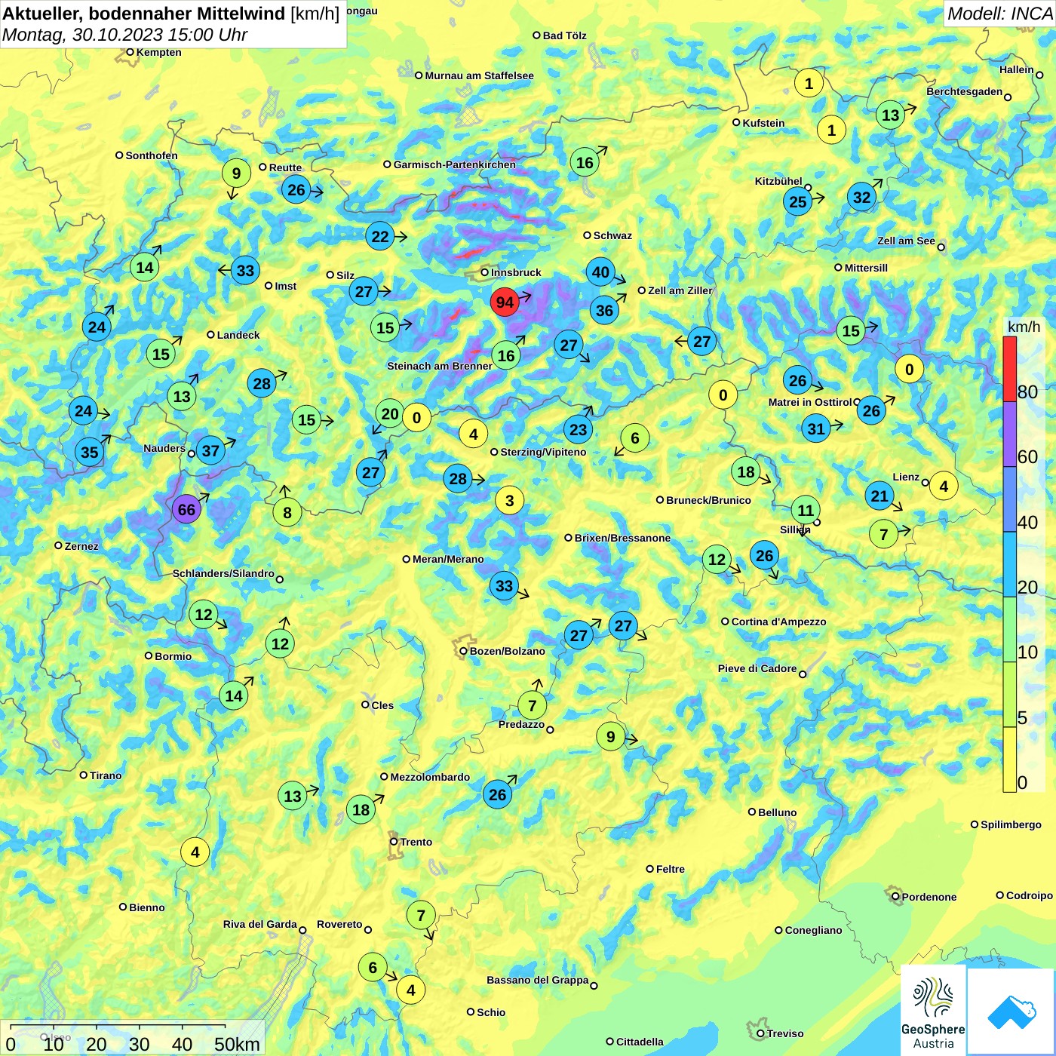
Task: Select the Kempten city label
Action: [158, 52]
